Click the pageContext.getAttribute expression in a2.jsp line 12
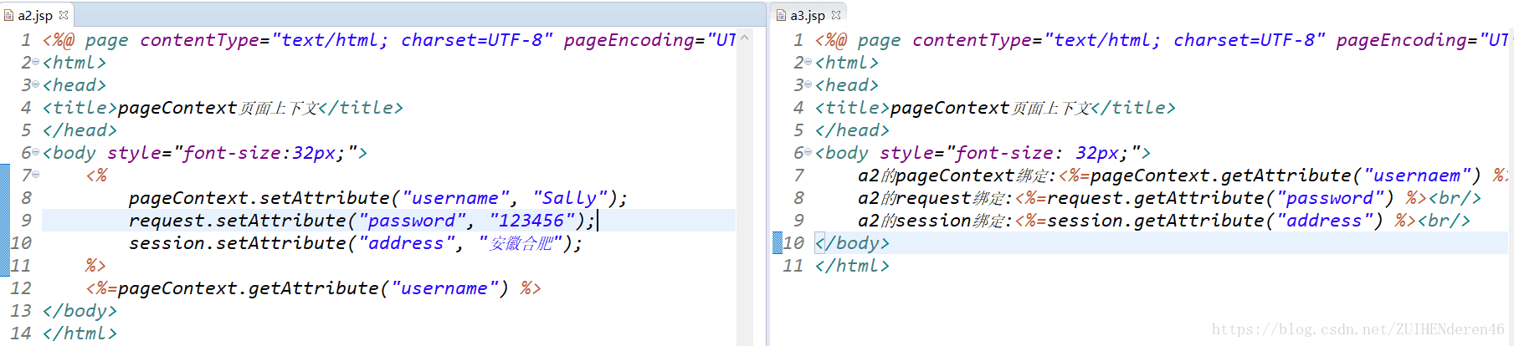 [x=313, y=288]
